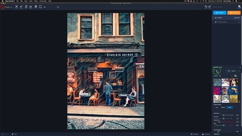Open the Edit menu
The width and height of the screenshot is (242, 136).
[21, 1]
